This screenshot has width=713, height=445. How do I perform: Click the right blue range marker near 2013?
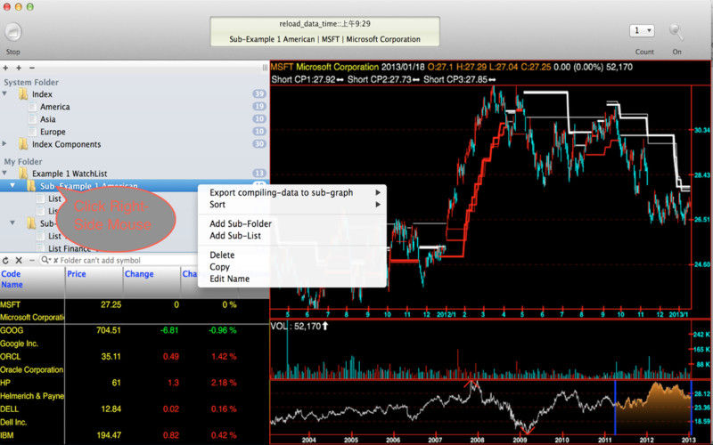[691, 408]
